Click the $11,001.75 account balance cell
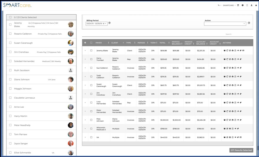 (x=201, y=85)
